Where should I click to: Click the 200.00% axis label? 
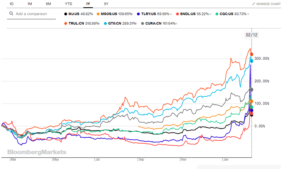point(262,81)
